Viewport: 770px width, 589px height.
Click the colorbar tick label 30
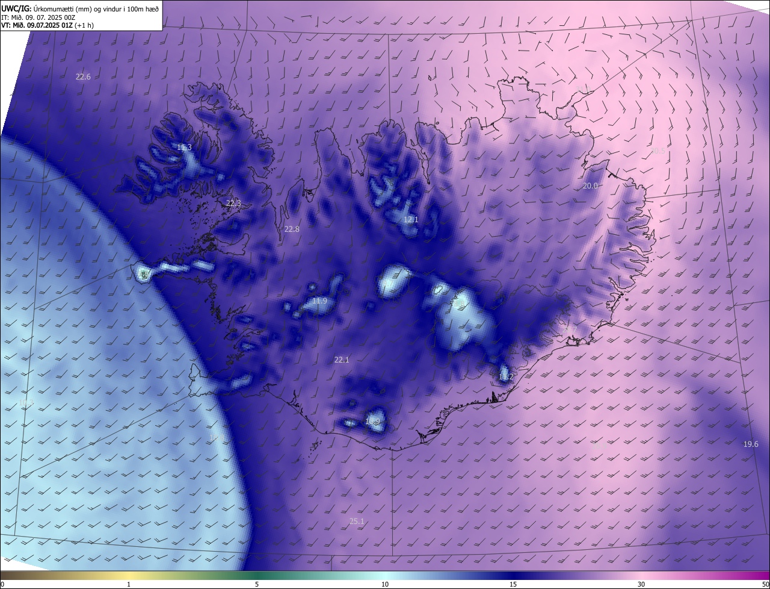point(641,584)
